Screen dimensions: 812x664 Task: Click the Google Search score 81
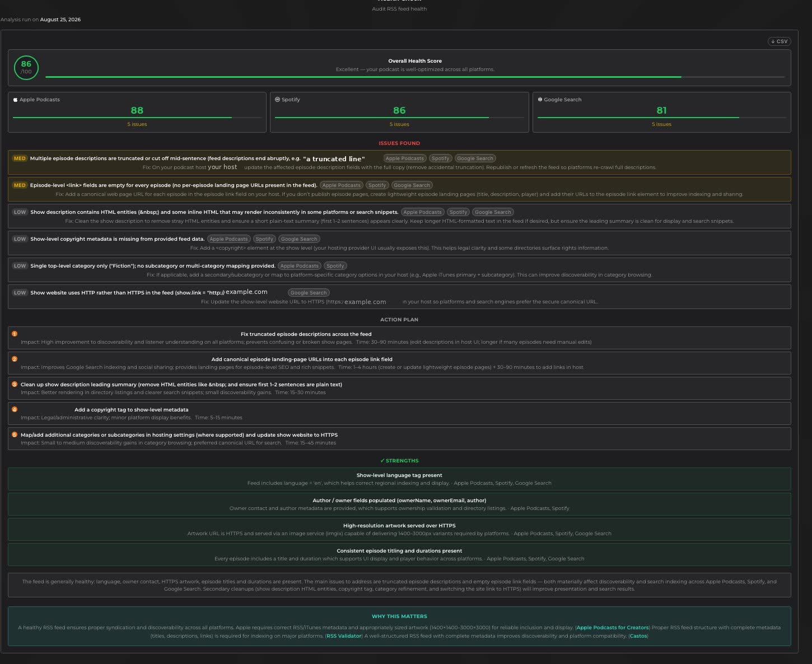point(661,110)
